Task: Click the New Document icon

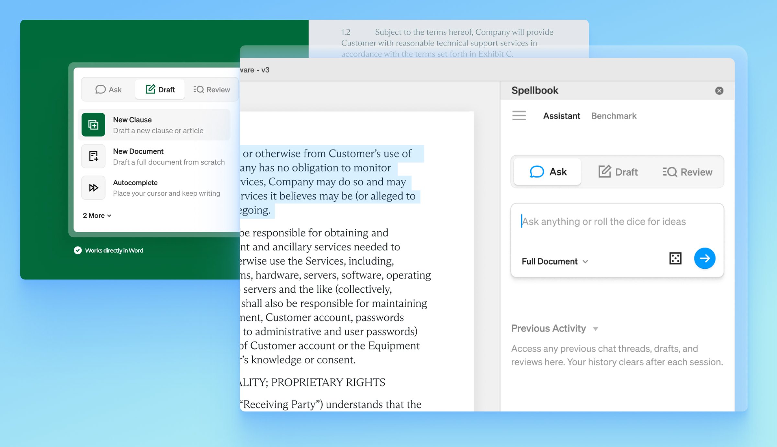Action: pyautogui.click(x=93, y=156)
